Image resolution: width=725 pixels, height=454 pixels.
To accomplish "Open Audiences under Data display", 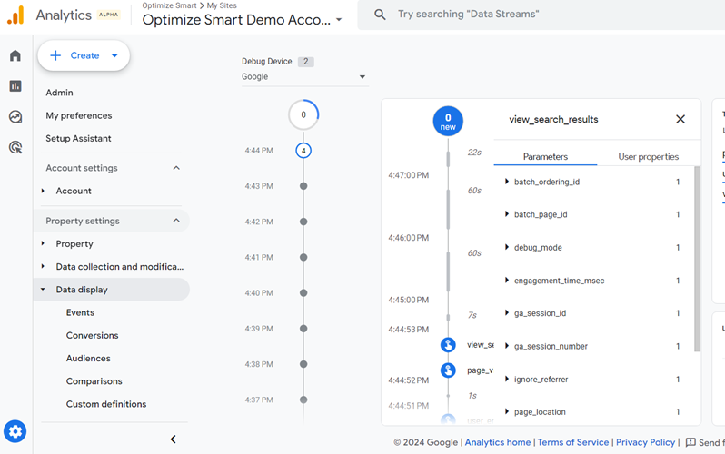I will pyautogui.click(x=88, y=359).
